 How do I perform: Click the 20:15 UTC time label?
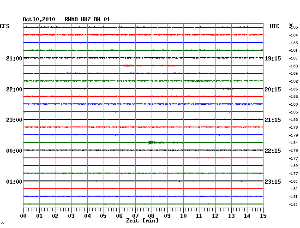coord(273,90)
